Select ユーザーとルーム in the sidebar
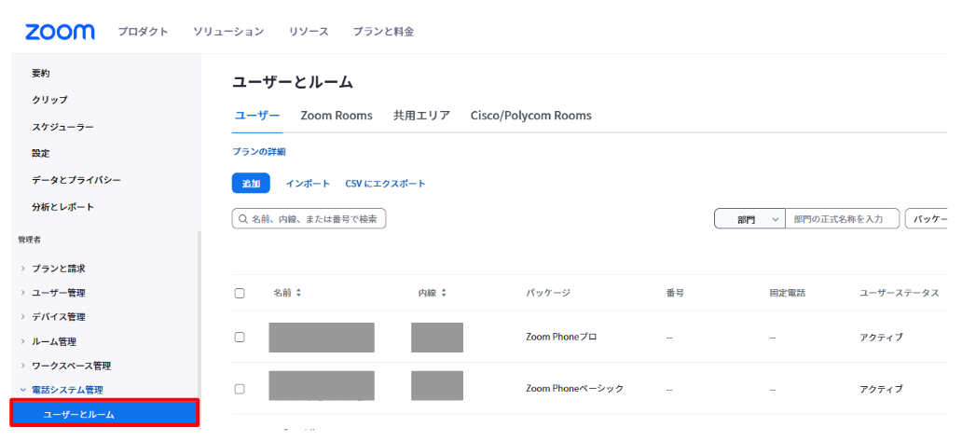The width and height of the screenshot is (976, 442). pos(104,414)
